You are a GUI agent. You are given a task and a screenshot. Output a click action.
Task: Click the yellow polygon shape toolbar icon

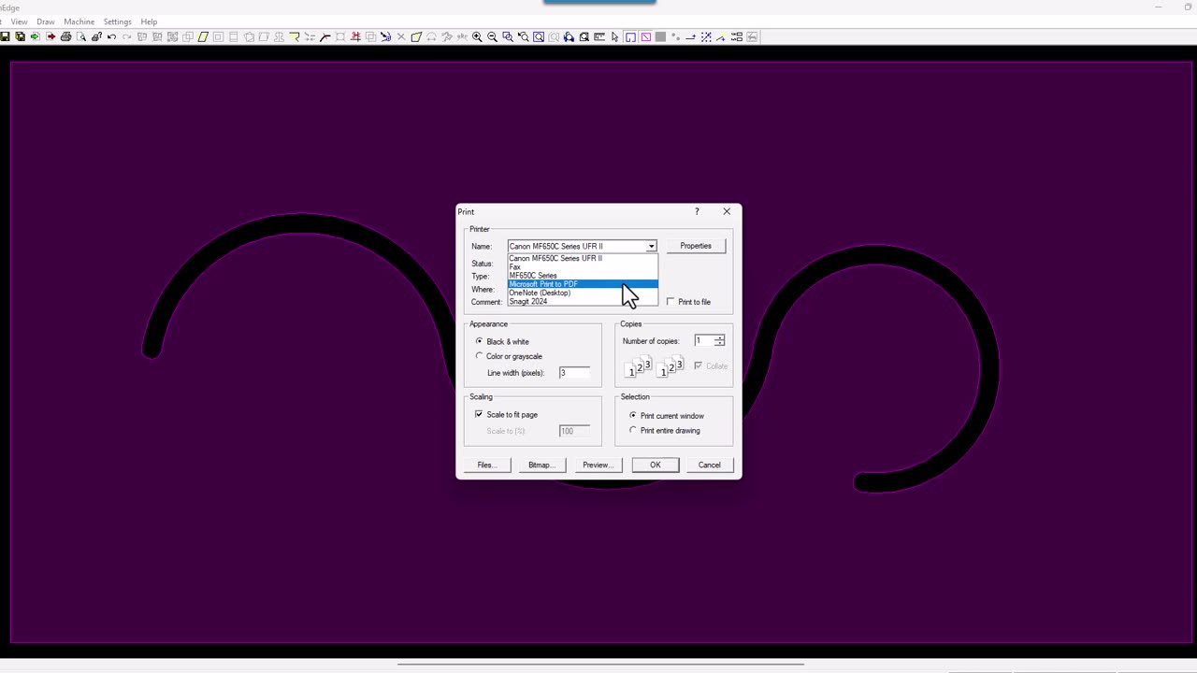416,36
